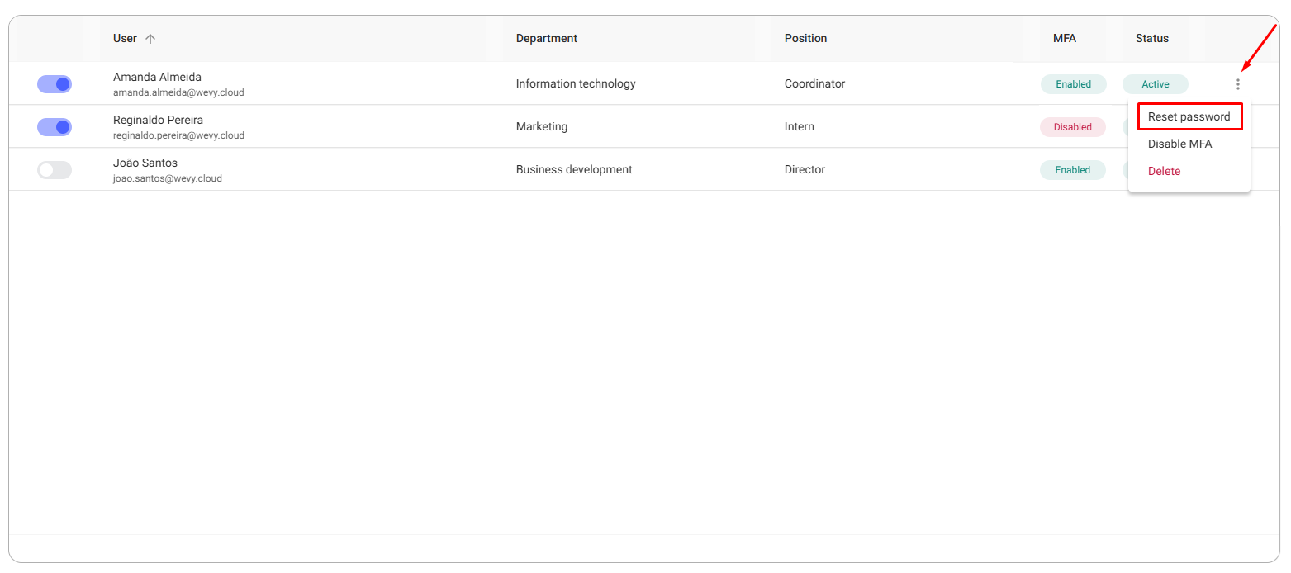
Task: Click Amanda Almeida's Enabled MFA badge
Action: pyautogui.click(x=1074, y=84)
